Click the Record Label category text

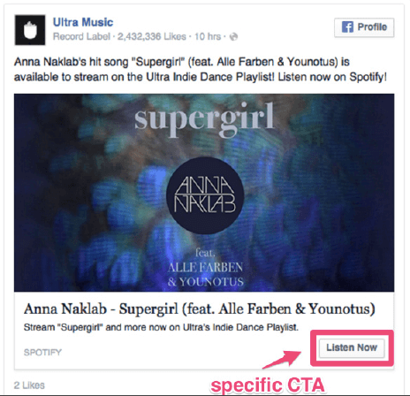pyautogui.click(x=81, y=36)
